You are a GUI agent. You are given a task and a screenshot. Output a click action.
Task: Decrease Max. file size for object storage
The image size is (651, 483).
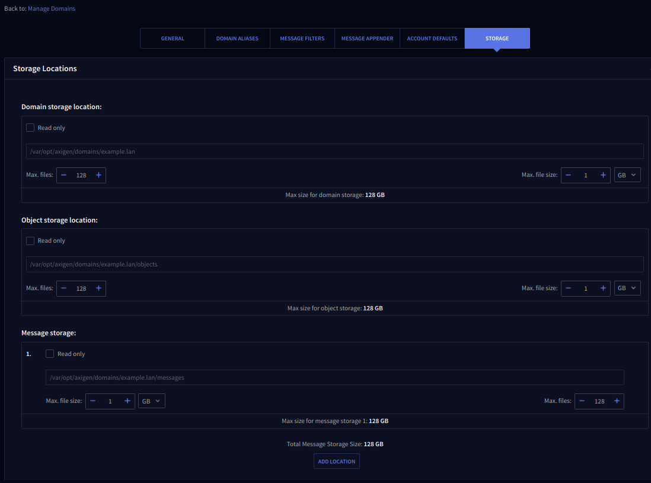click(x=569, y=288)
